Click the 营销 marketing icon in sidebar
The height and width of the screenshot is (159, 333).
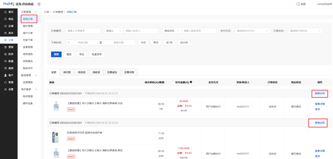tap(6, 47)
